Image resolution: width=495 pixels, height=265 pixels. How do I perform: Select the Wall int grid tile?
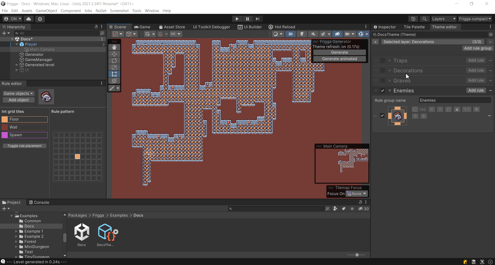point(24,127)
